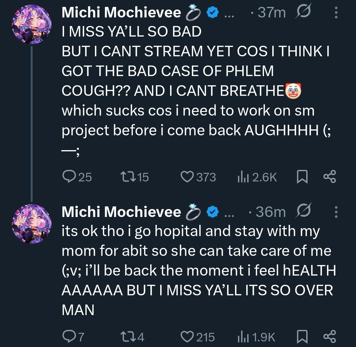Bookmark the second tweet

[x=303, y=337]
